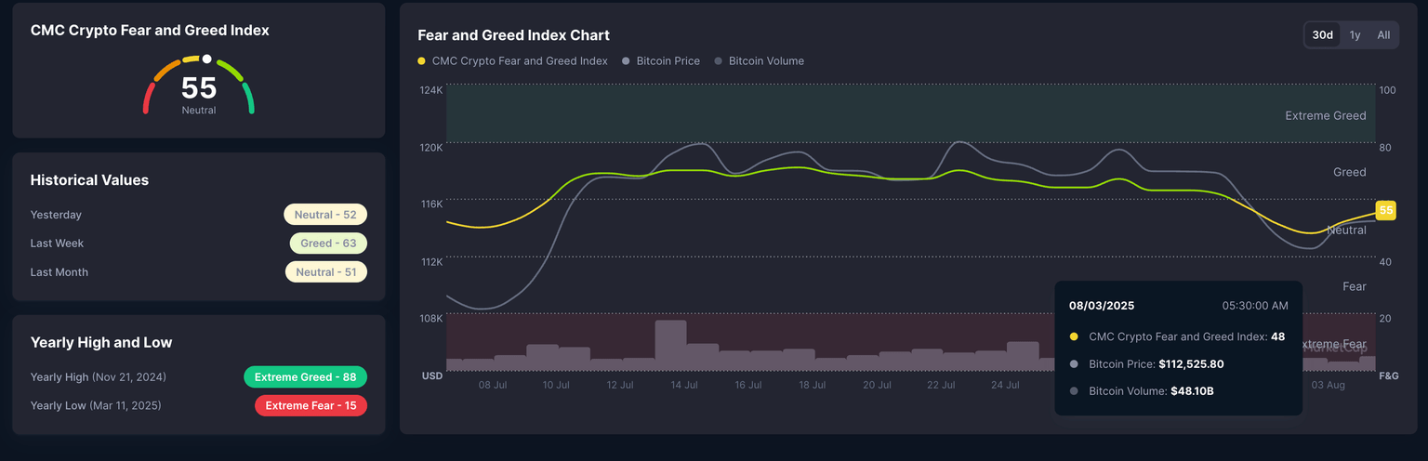
Task: Click the Greed zone label on chart
Action: click(x=1350, y=172)
